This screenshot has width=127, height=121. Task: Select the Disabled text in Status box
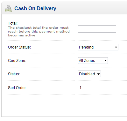[x=87, y=74]
